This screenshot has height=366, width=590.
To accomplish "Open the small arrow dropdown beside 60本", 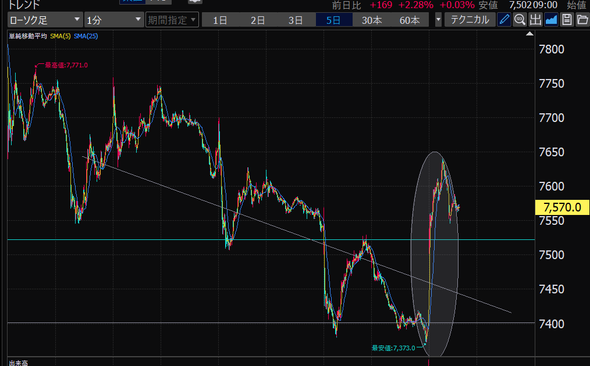I will coord(438,20).
